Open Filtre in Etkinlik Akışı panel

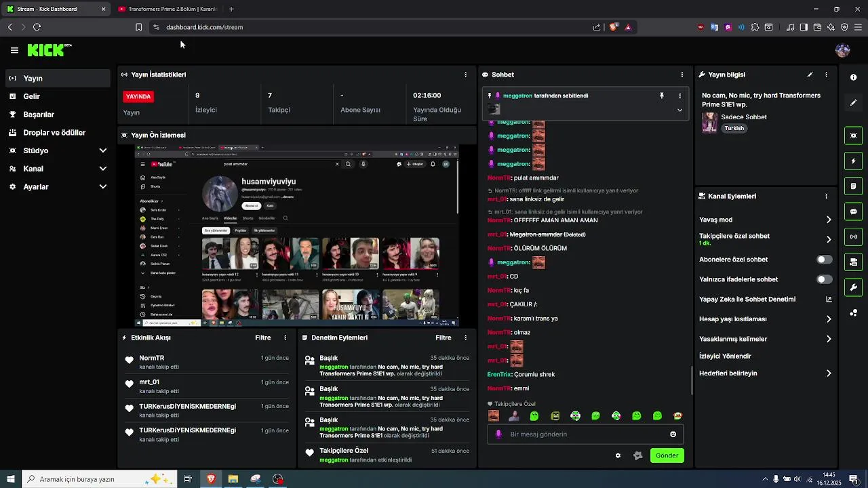coord(263,338)
